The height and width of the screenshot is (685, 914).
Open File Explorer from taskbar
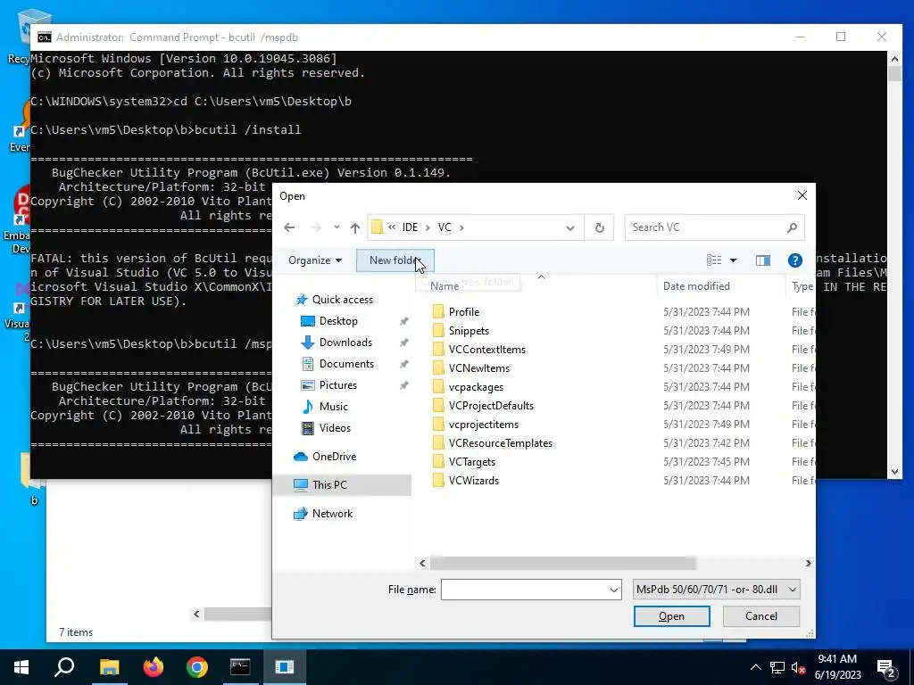pos(109,667)
